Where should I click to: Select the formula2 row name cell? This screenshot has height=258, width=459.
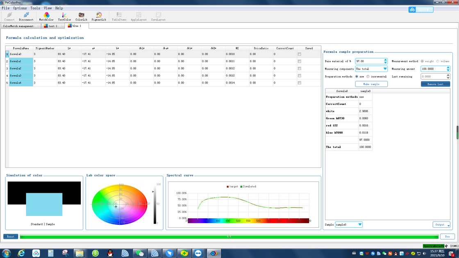point(21,68)
